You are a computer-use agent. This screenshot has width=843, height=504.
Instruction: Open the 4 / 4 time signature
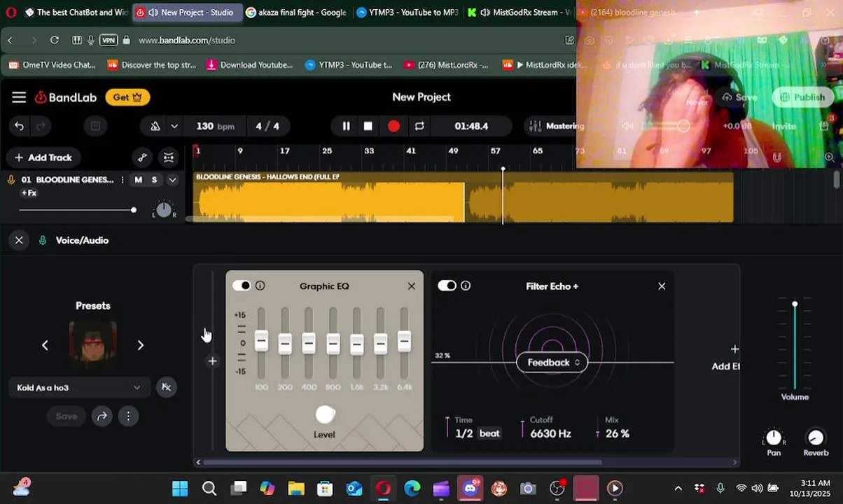pyautogui.click(x=267, y=126)
